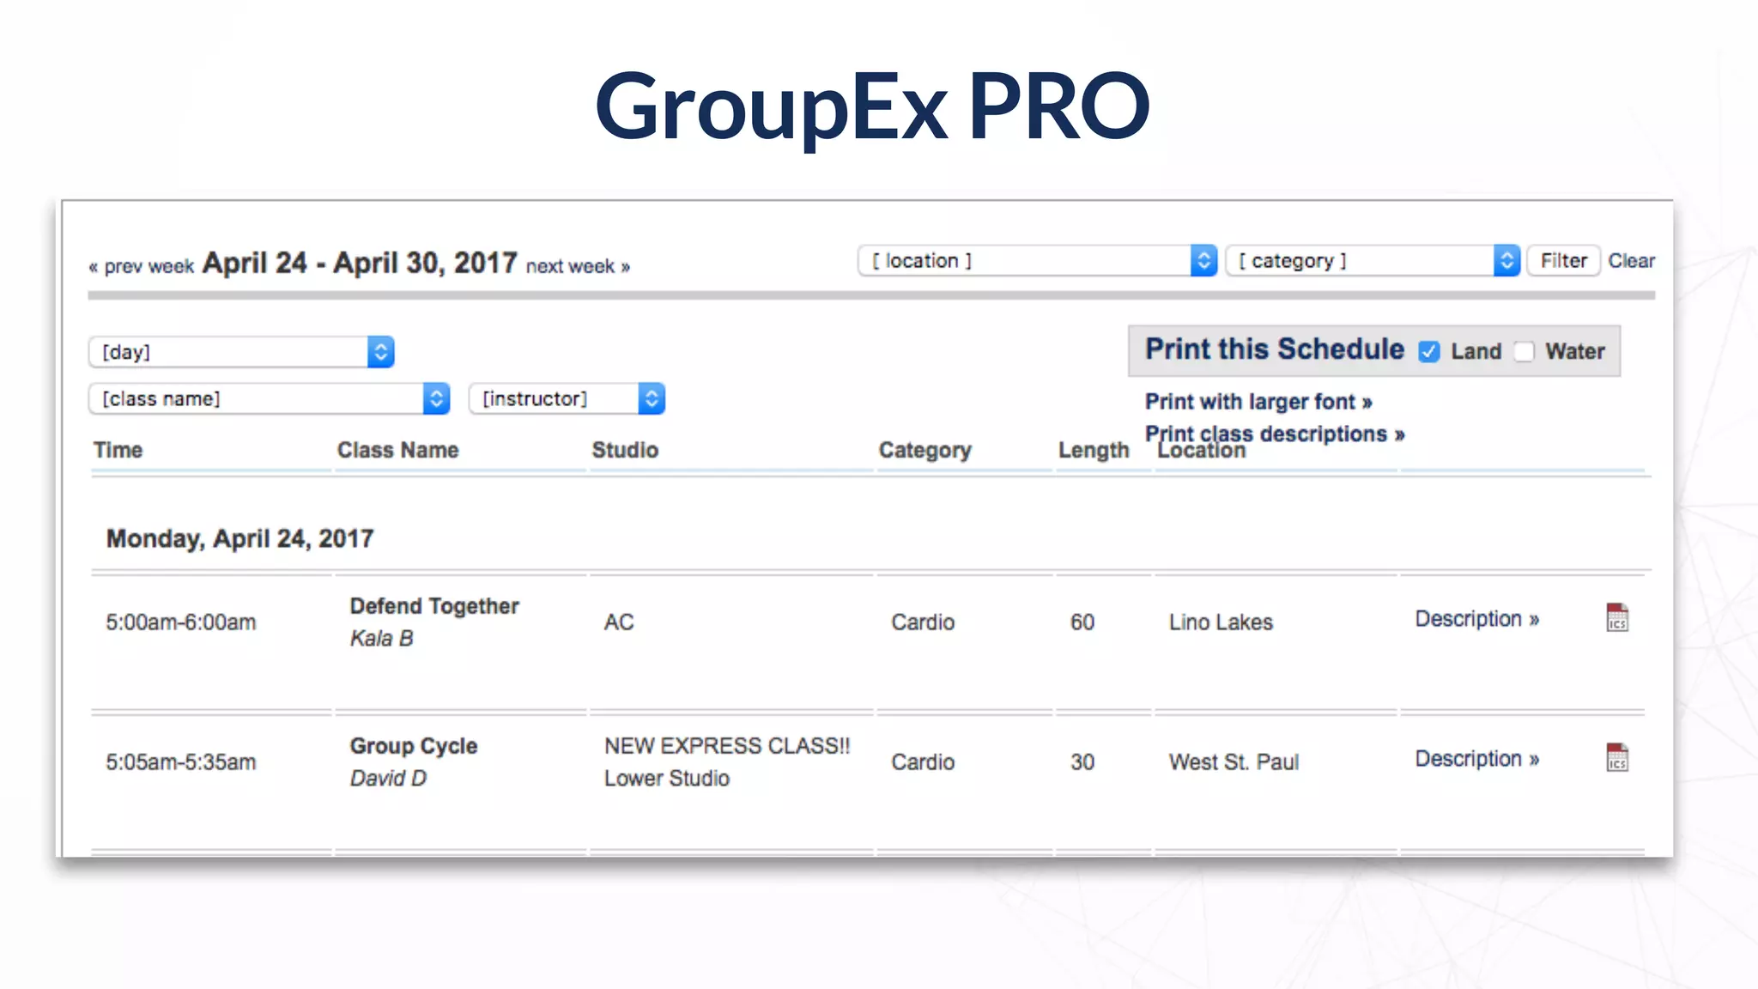
Task: Click the AC studio cell
Action: coord(619,622)
